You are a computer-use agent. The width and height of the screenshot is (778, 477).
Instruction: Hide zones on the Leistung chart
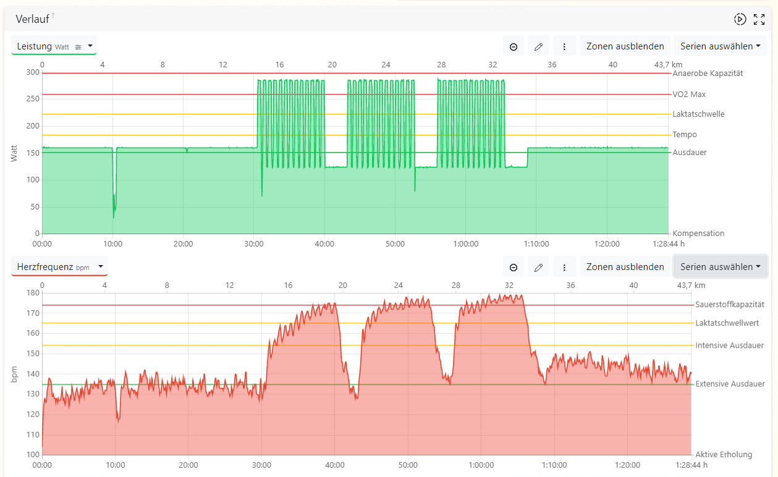(625, 46)
